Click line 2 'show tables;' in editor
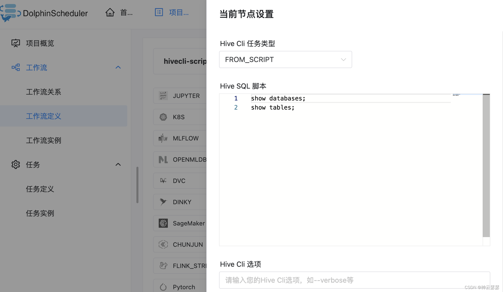The height and width of the screenshot is (292, 503). [273, 107]
